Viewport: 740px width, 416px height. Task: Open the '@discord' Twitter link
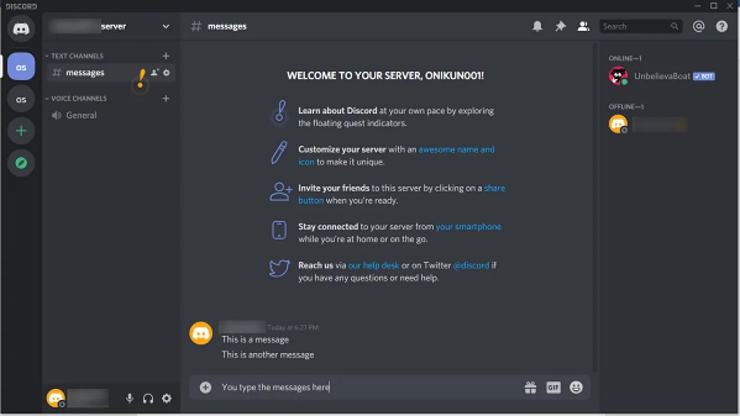pos(471,265)
